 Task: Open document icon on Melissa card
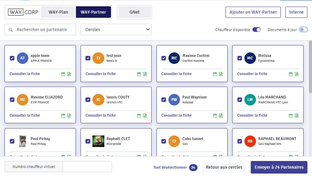297,74
